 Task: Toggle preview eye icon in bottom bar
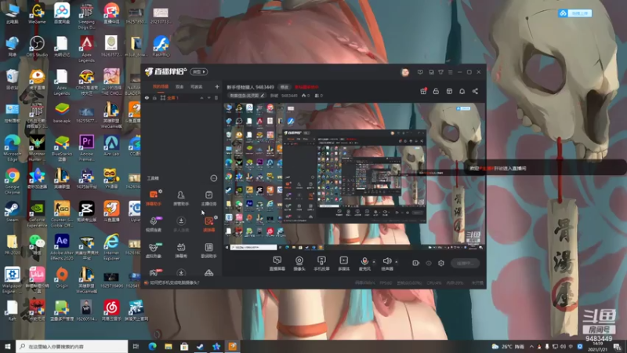429,263
